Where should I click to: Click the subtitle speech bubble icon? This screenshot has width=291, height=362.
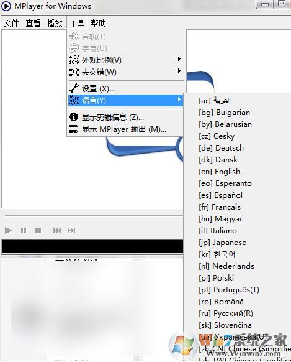coord(74,48)
